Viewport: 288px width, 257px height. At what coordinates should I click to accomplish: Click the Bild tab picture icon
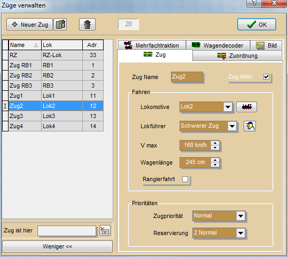pyautogui.click(x=260, y=45)
